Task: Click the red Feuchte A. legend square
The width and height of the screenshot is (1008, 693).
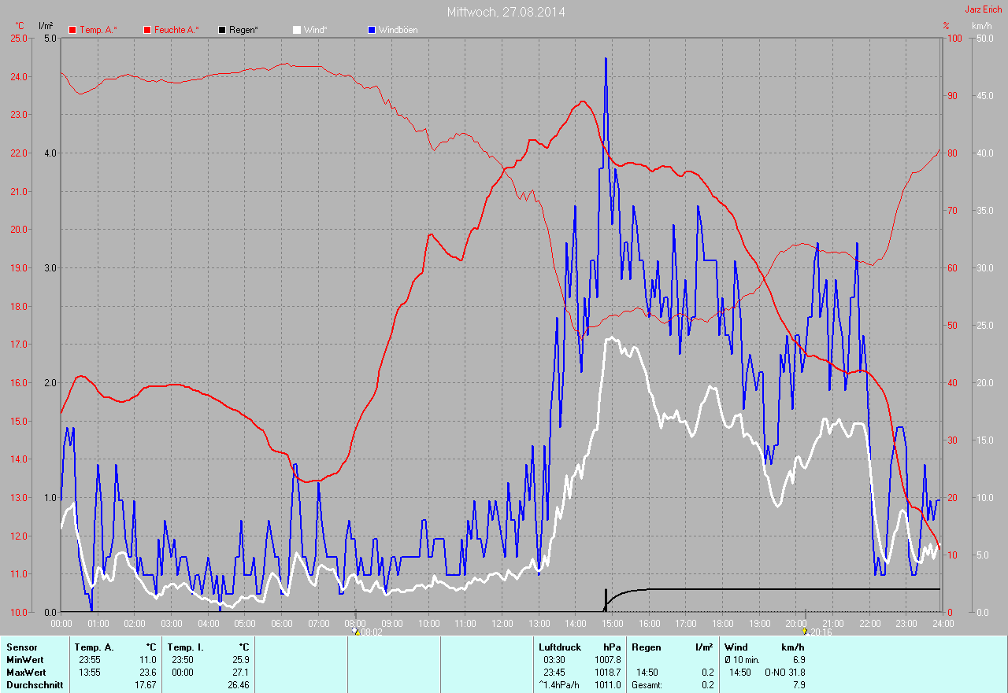Action: 147,30
